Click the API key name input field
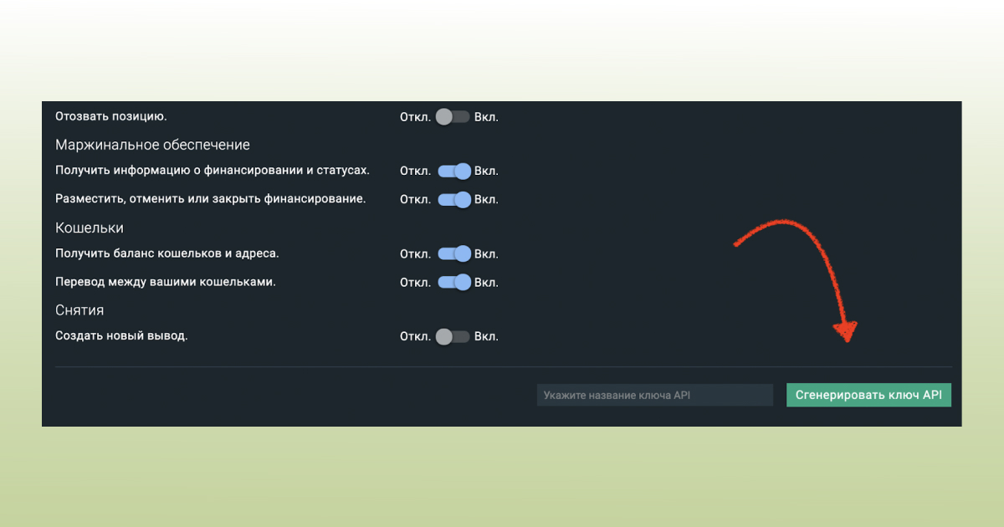1004x527 pixels. coord(654,394)
